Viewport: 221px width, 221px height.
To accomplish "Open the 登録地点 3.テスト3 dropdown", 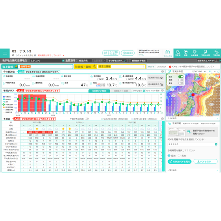I will (x=47, y=60).
